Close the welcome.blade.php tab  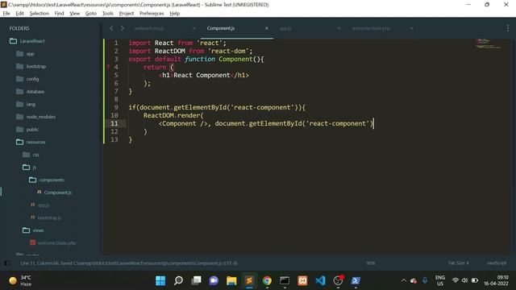point(412,29)
